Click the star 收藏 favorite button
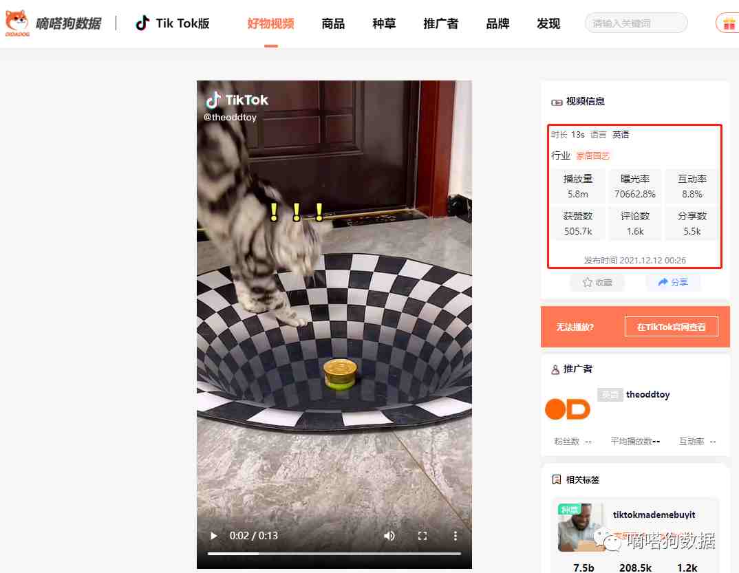Viewport: 739px width, 573px height. point(597,282)
